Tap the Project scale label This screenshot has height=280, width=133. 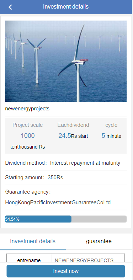pyautogui.click(x=28, y=125)
